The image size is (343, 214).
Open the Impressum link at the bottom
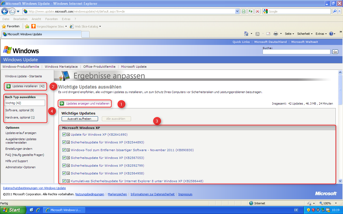tap(185, 194)
